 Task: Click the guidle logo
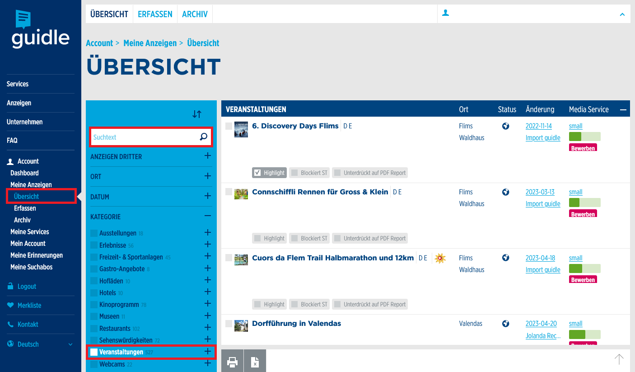point(40,30)
